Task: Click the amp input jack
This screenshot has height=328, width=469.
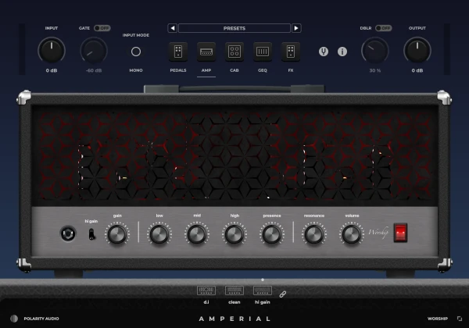Action: [68, 234]
